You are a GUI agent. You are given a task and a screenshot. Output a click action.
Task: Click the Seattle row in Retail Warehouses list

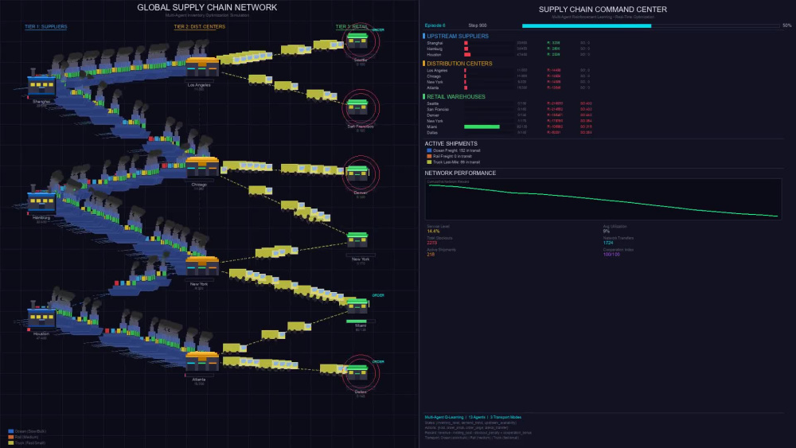pyautogui.click(x=509, y=103)
